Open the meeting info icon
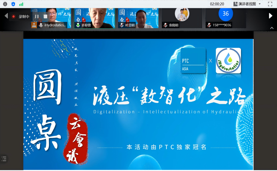Screen dimensions: 277x171 (x=5, y=4)
